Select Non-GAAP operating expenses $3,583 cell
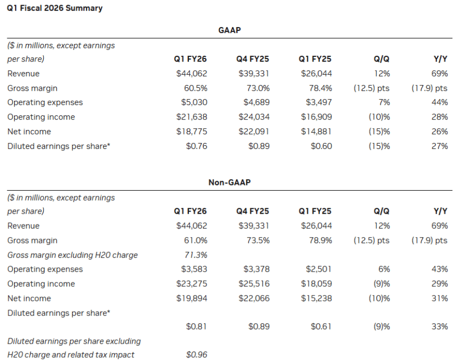This screenshot has width=466, height=364. 194,269
